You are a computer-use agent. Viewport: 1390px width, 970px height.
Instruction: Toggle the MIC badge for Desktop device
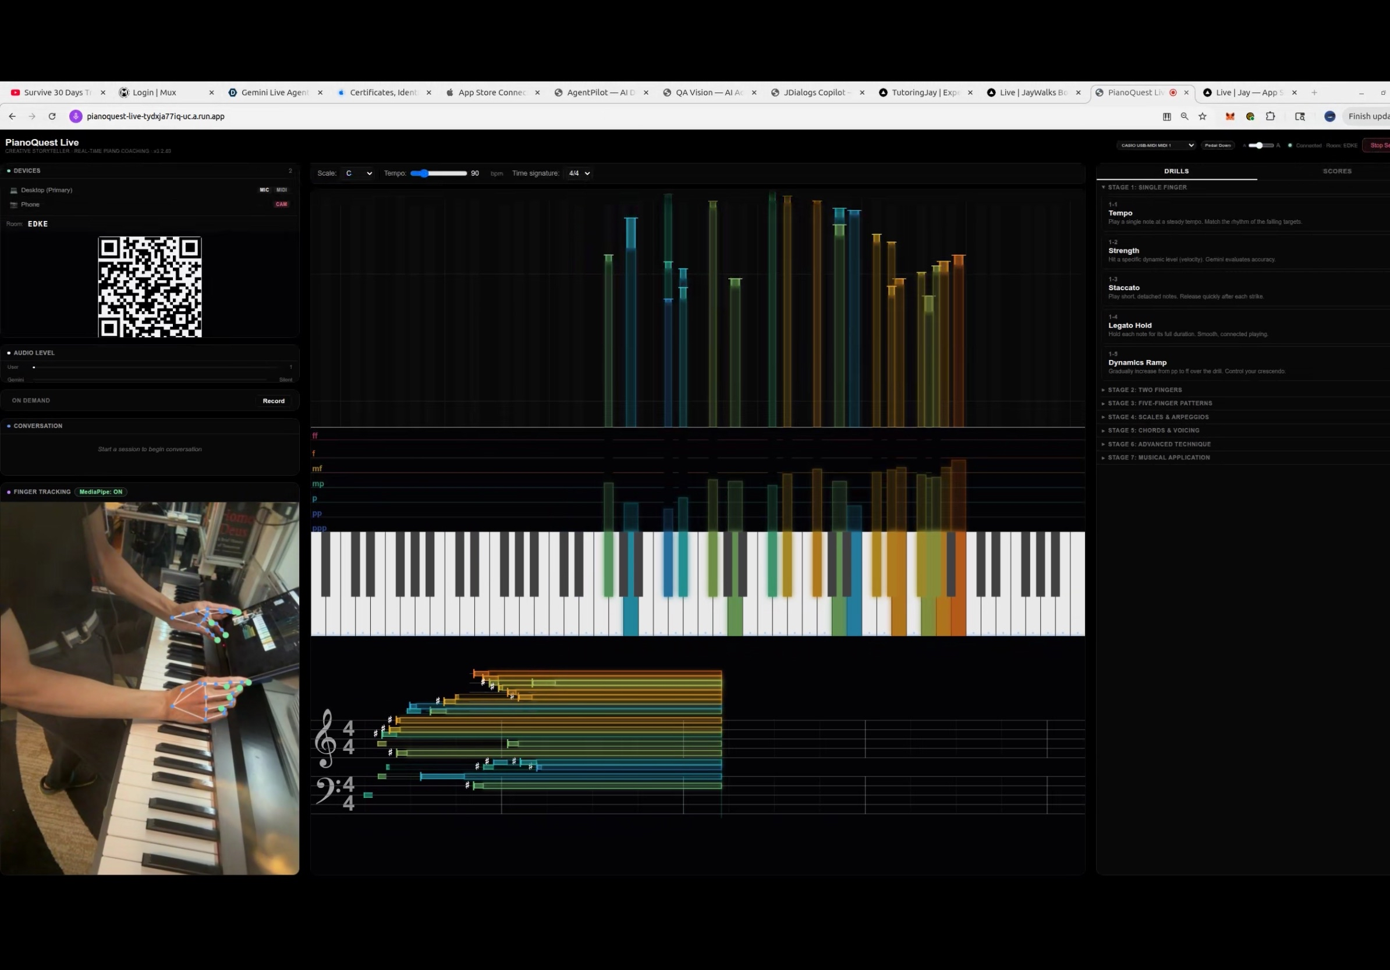click(264, 190)
